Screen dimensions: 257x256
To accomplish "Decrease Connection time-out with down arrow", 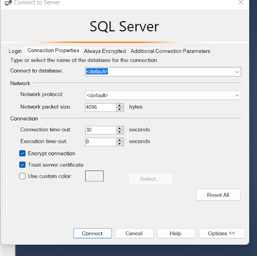I will 120,132.
